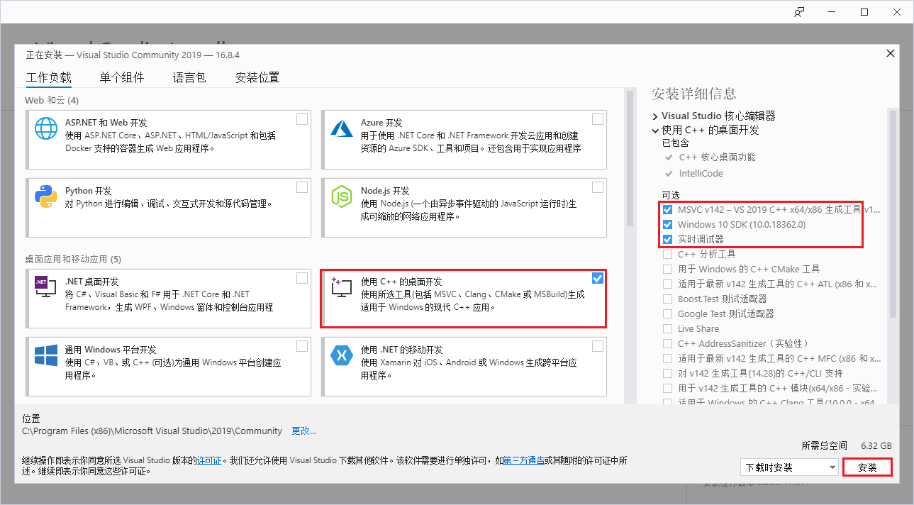Image resolution: width=914 pixels, height=505 pixels.
Task: Switch to the 单个组件 tab
Action: point(122,77)
